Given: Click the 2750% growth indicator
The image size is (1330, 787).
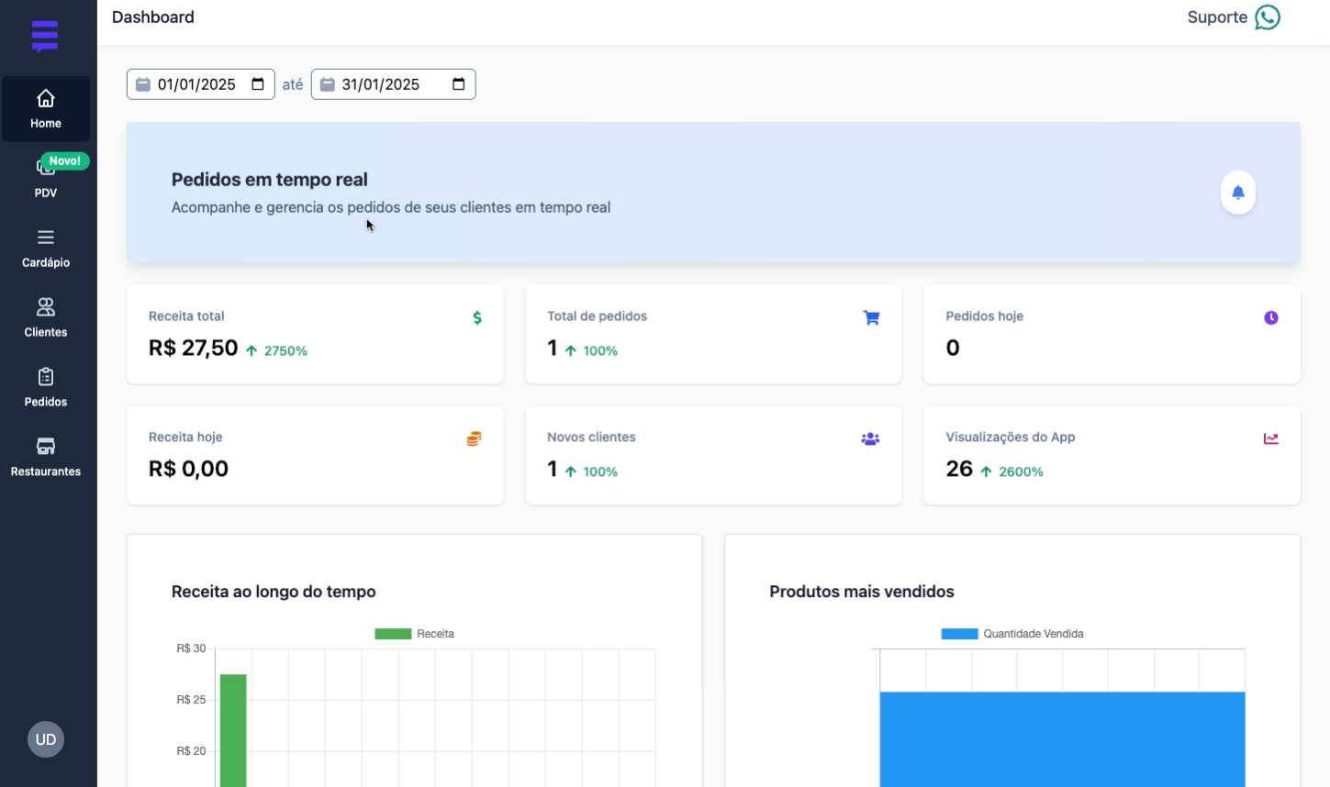Looking at the screenshot, I should click(x=277, y=350).
